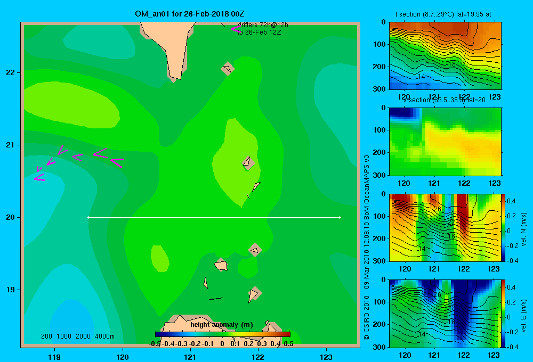This screenshot has width=533, height=362.
Task: Click the western endpoint of the white section line
Action: [x=88, y=217]
